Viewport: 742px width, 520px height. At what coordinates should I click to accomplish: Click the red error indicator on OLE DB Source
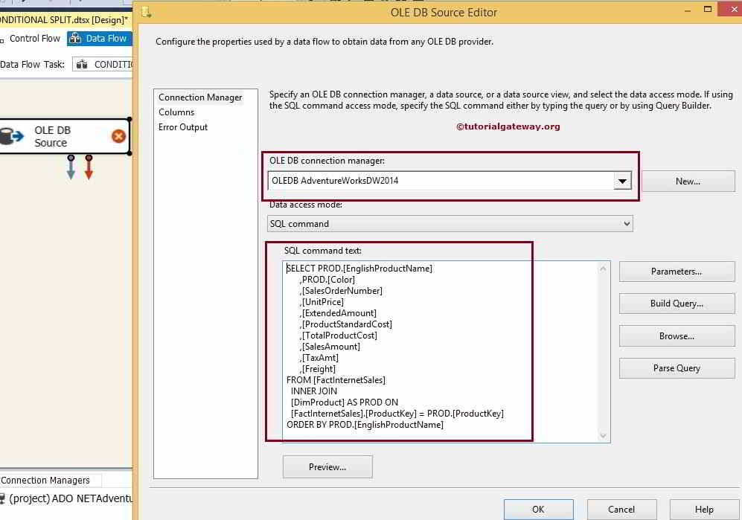point(118,137)
